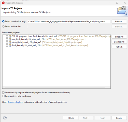Select the flash_kernel_c28x_dual_ex1_c28x1 project entry
This screenshot has height=122, width=128.
pos(27,45)
